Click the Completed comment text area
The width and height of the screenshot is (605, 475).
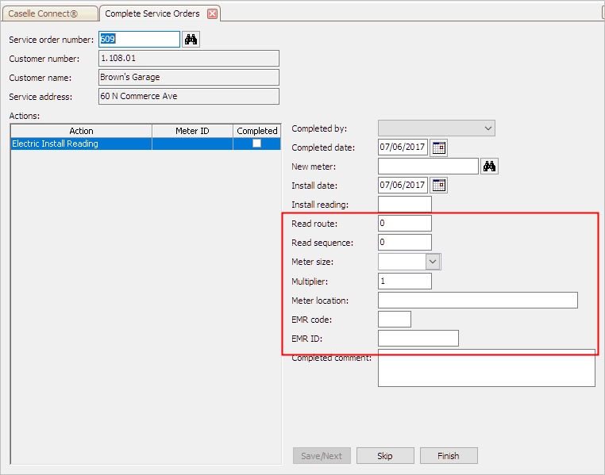[x=487, y=368]
